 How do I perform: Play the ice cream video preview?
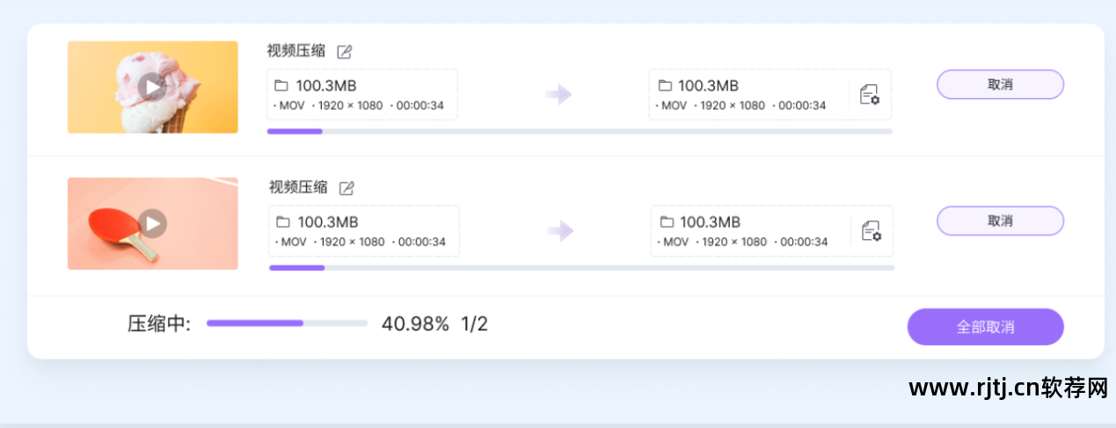point(152,87)
